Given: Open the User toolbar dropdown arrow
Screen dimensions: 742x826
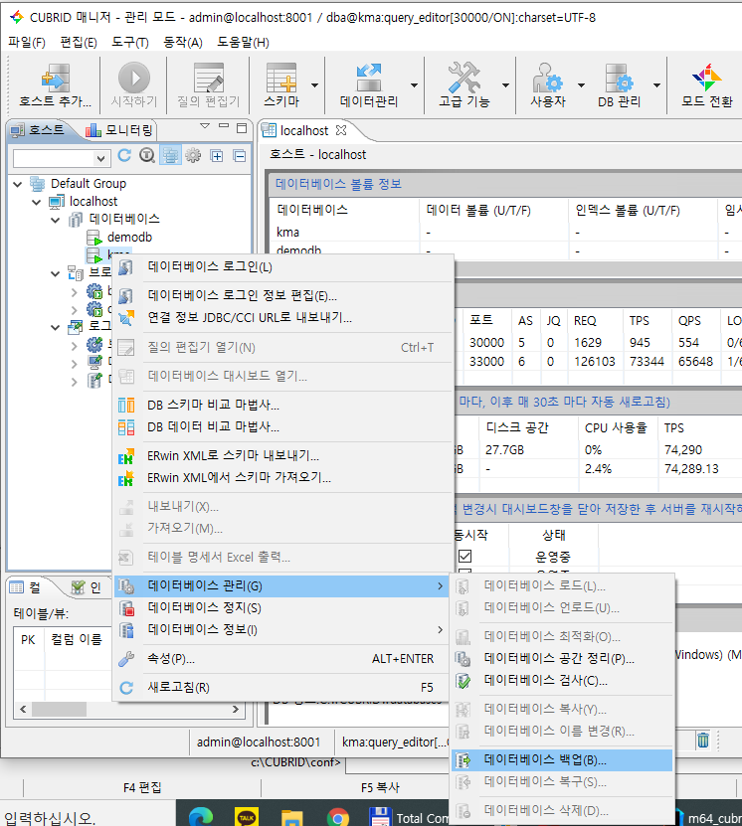Looking at the screenshot, I should click(x=581, y=85).
